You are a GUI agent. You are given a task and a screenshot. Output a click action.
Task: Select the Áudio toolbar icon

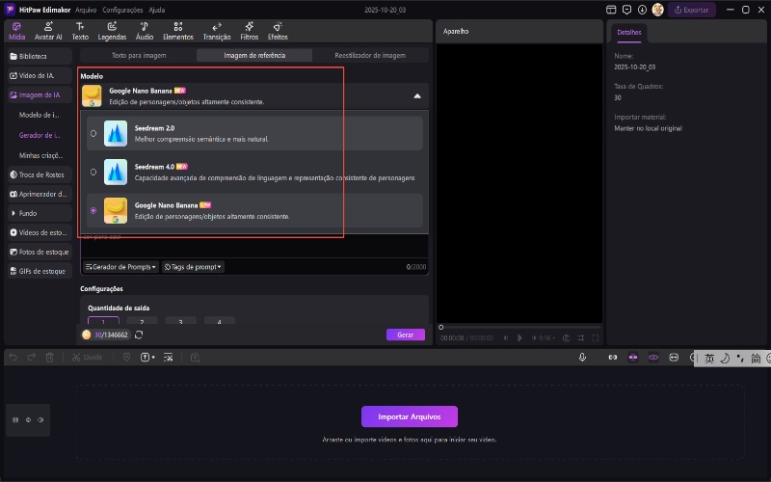click(144, 30)
